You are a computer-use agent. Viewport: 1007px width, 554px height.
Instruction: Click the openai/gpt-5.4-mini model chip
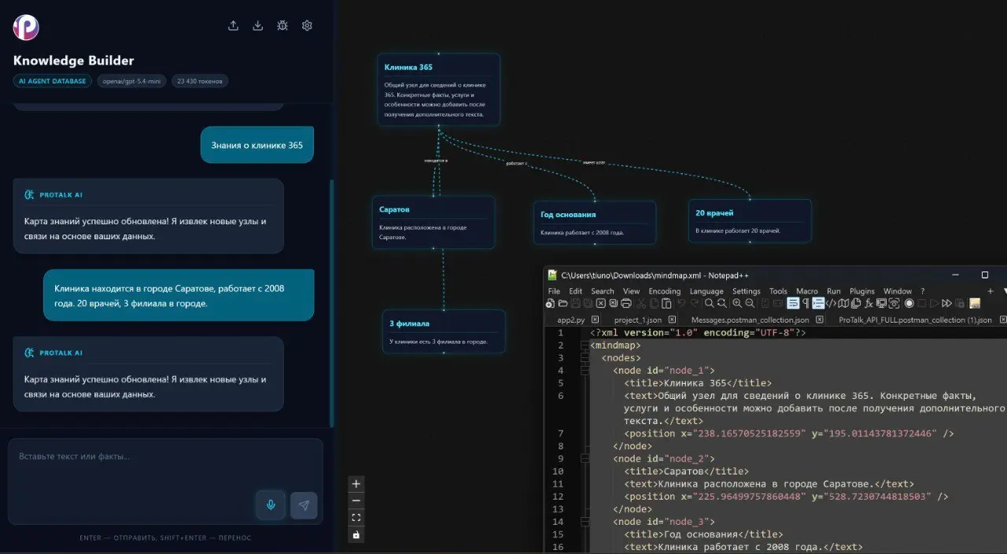(x=131, y=81)
